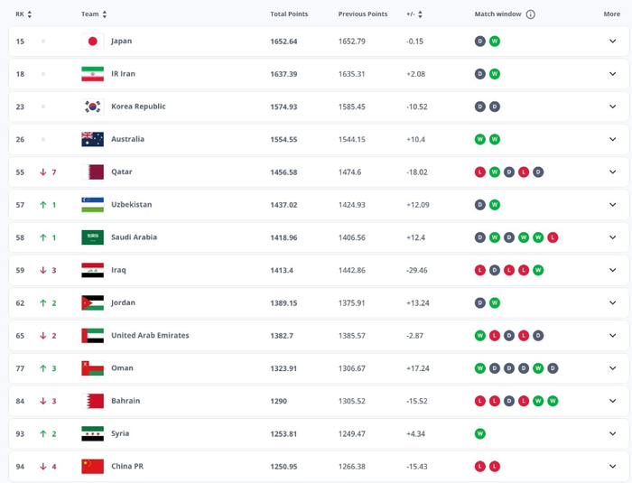Image resolution: width=632 pixels, height=483 pixels.
Task: Click the Match window info icon
Action: pyautogui.click(x=531, y=14)
